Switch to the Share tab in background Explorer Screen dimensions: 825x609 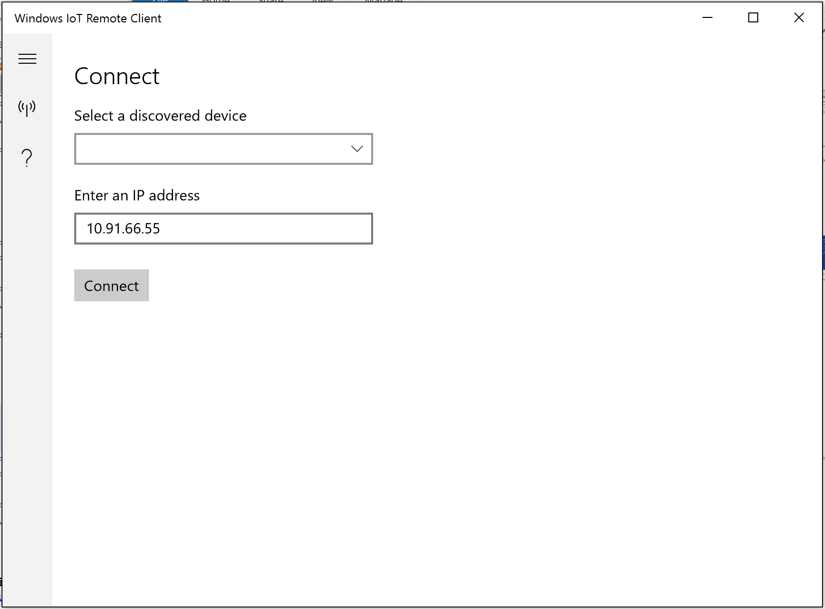click(271, 2)
